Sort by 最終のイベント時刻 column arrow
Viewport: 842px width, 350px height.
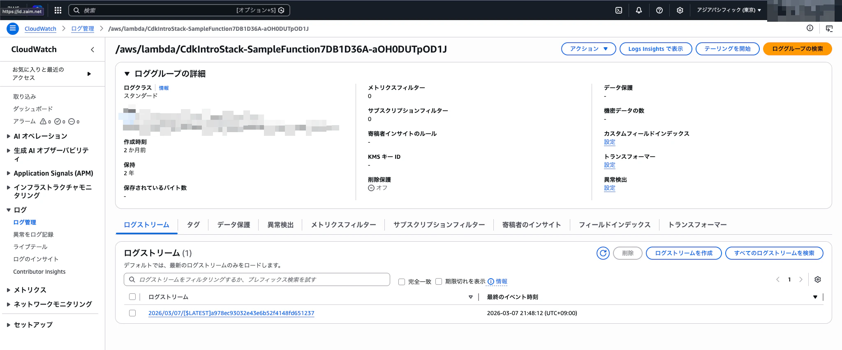[x=815, y=297]
